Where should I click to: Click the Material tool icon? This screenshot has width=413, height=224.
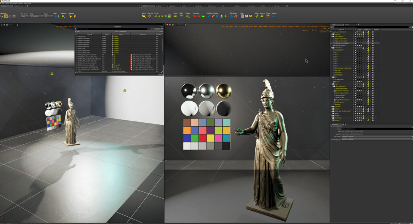tap(150, 16)
